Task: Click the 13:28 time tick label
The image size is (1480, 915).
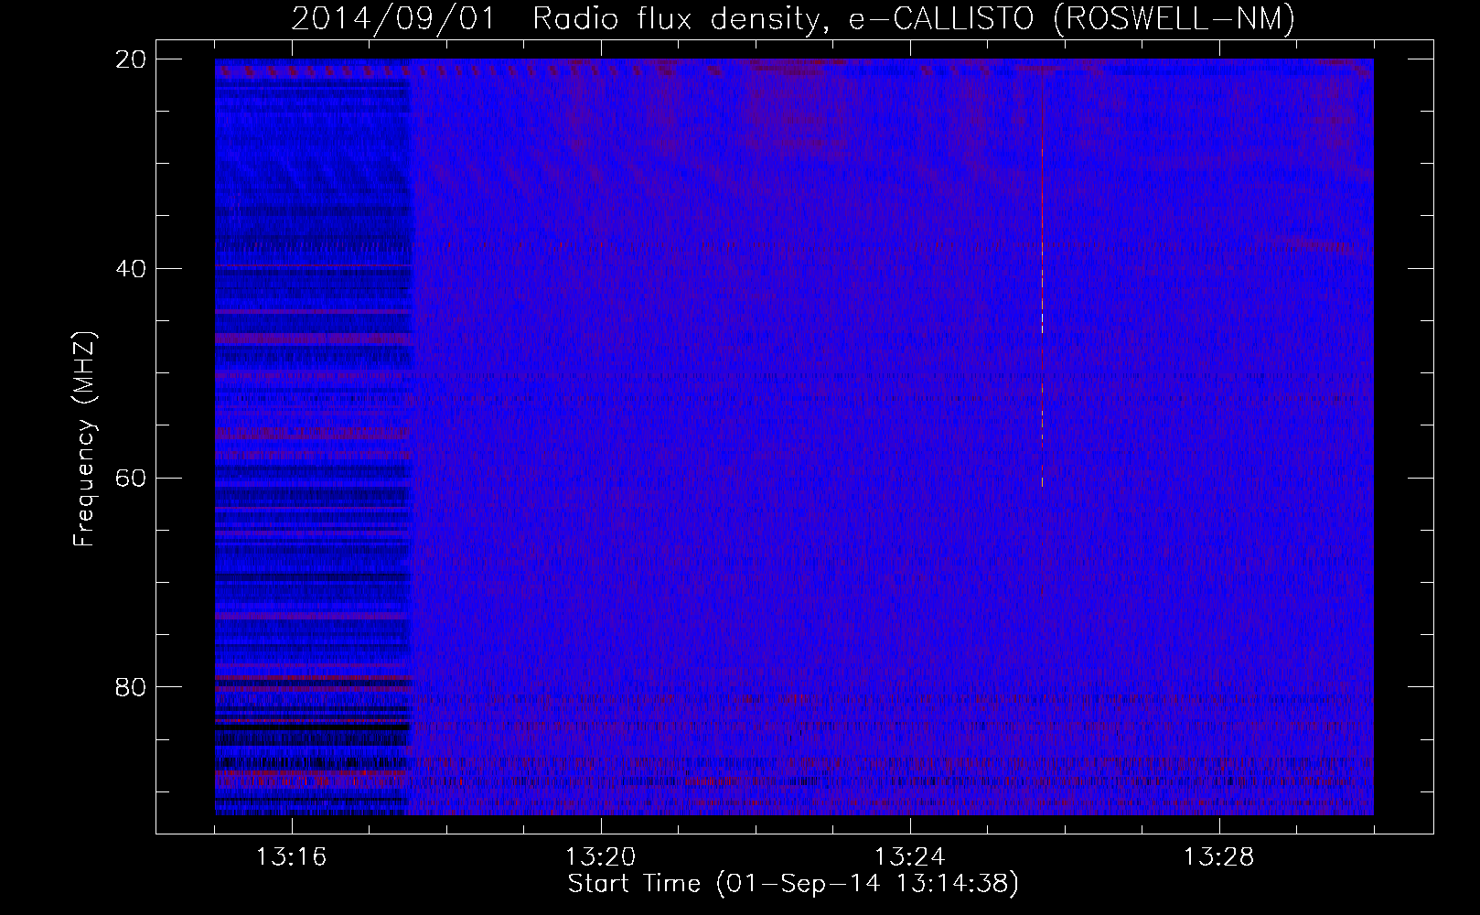Action: point(1219,857)
